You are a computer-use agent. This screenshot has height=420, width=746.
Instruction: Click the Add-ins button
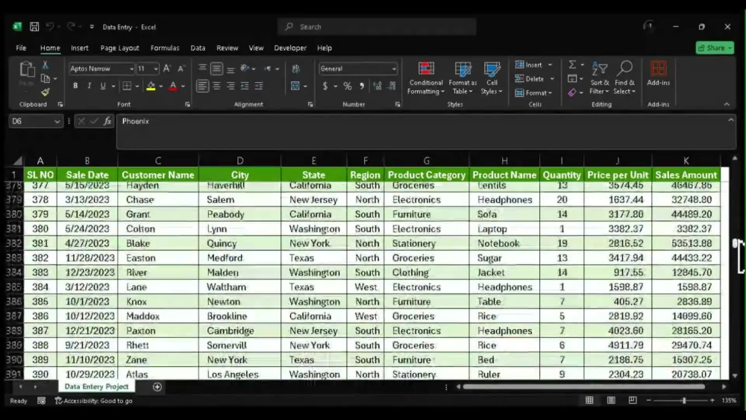point(659,74)
